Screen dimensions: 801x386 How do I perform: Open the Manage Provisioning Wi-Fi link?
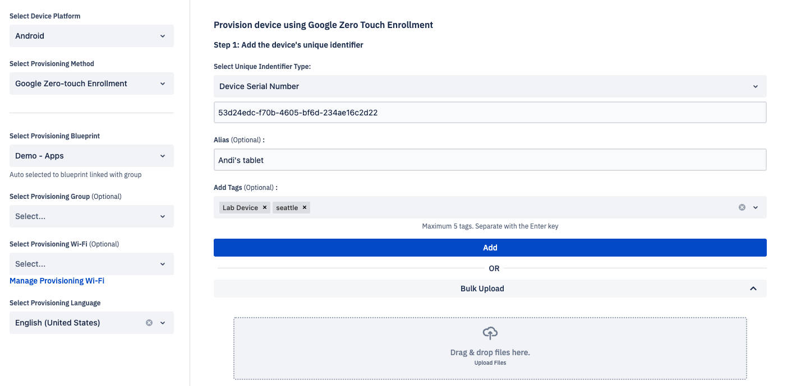[57, 281]
